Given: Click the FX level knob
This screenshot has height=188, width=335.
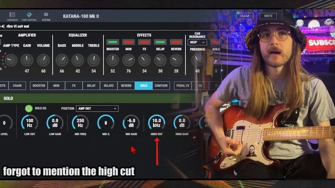Looking at the screenshot, I should (144, 60).
